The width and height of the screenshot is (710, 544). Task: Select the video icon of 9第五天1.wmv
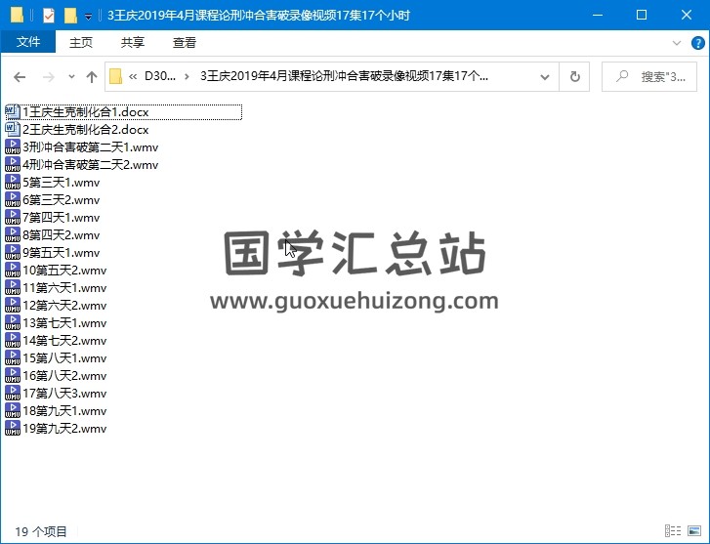(x=13, y=252)
